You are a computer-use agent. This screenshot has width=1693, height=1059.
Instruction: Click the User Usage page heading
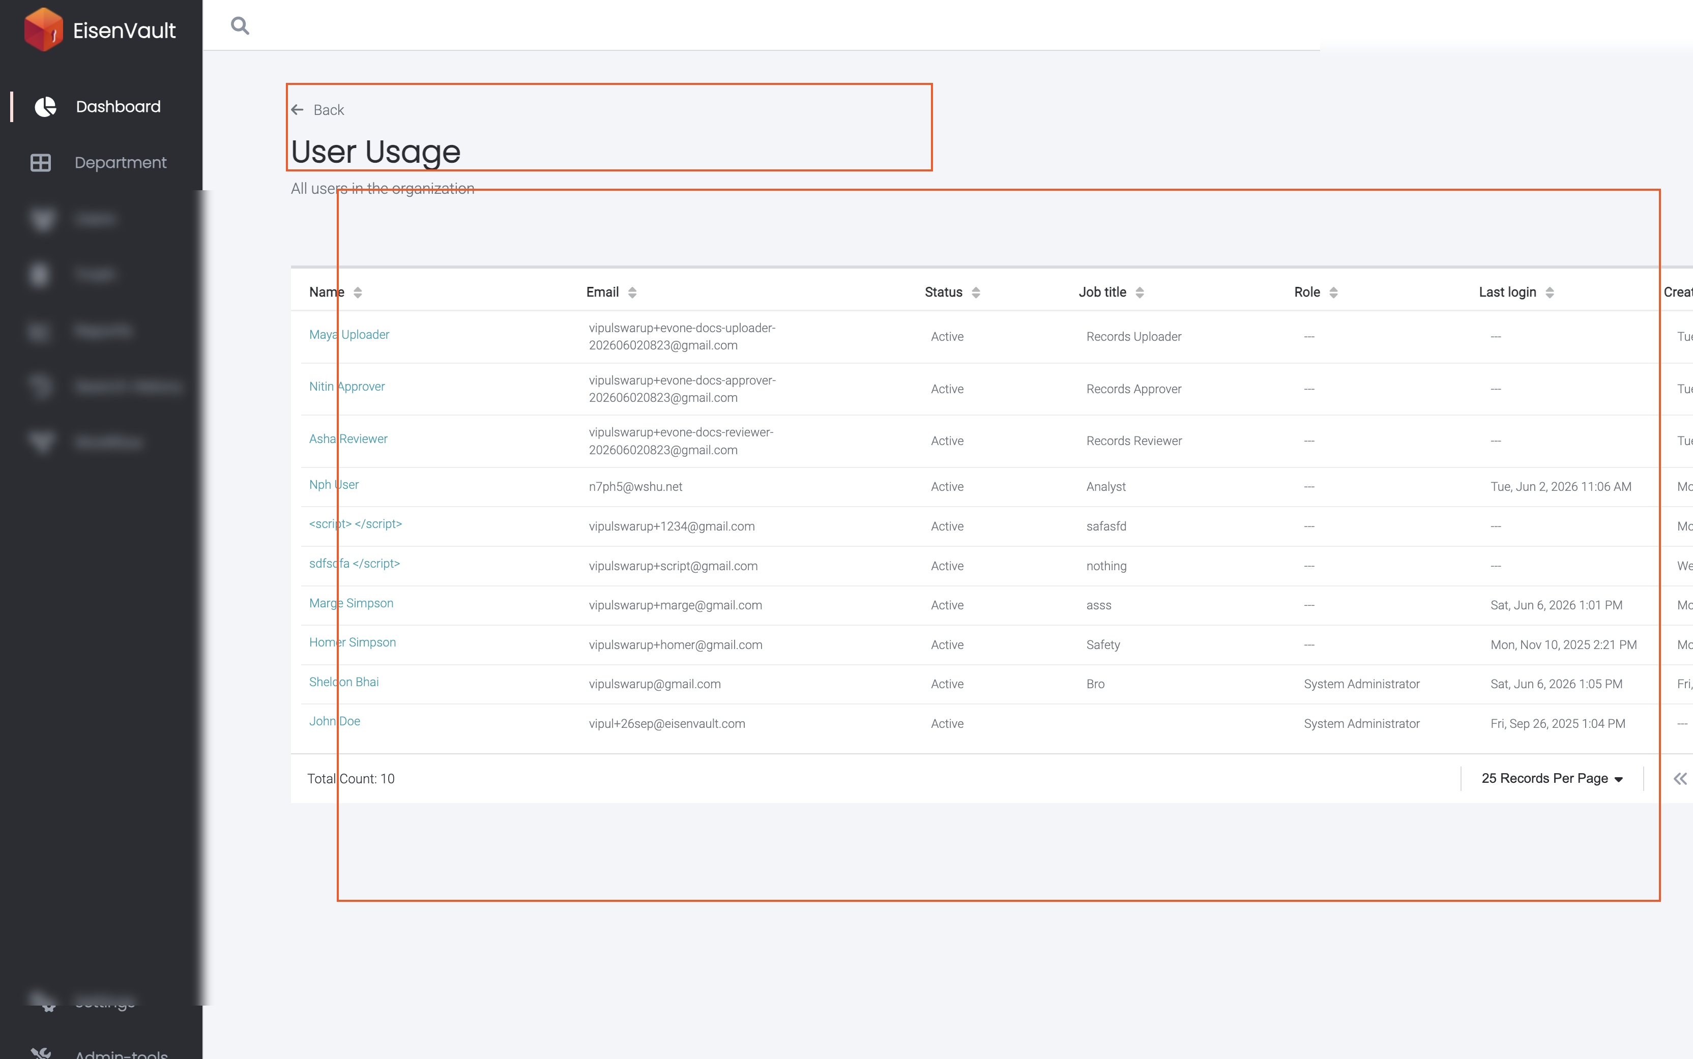click(x=375, y=152)
